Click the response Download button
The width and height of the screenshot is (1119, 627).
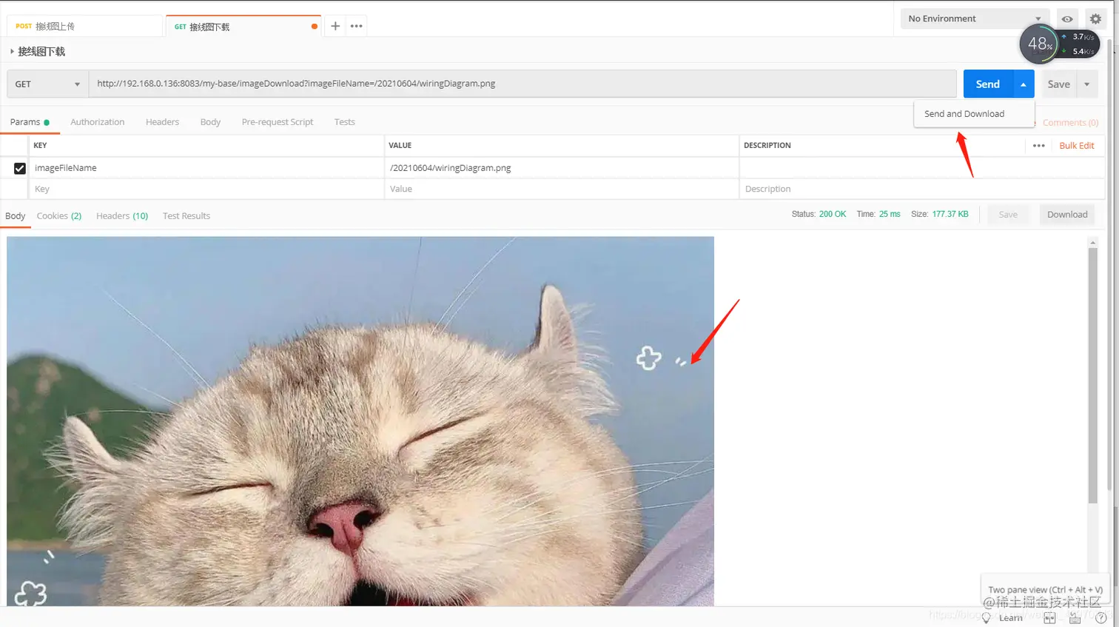[1067, 215]
